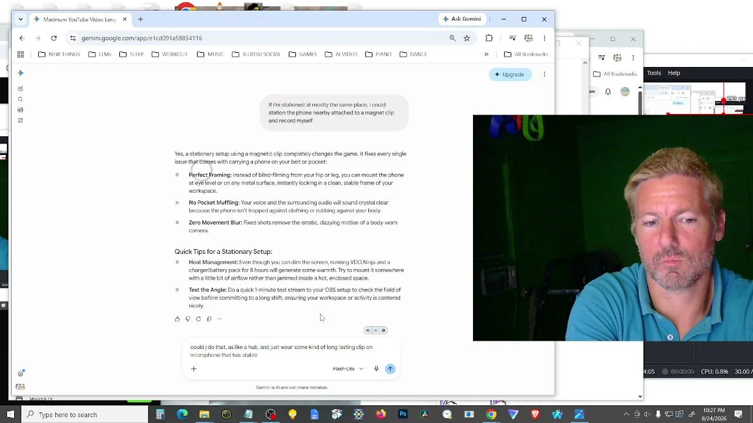
Task: Click the small gear in the floating mini toolbar
Action: click(x=384, y=330)
